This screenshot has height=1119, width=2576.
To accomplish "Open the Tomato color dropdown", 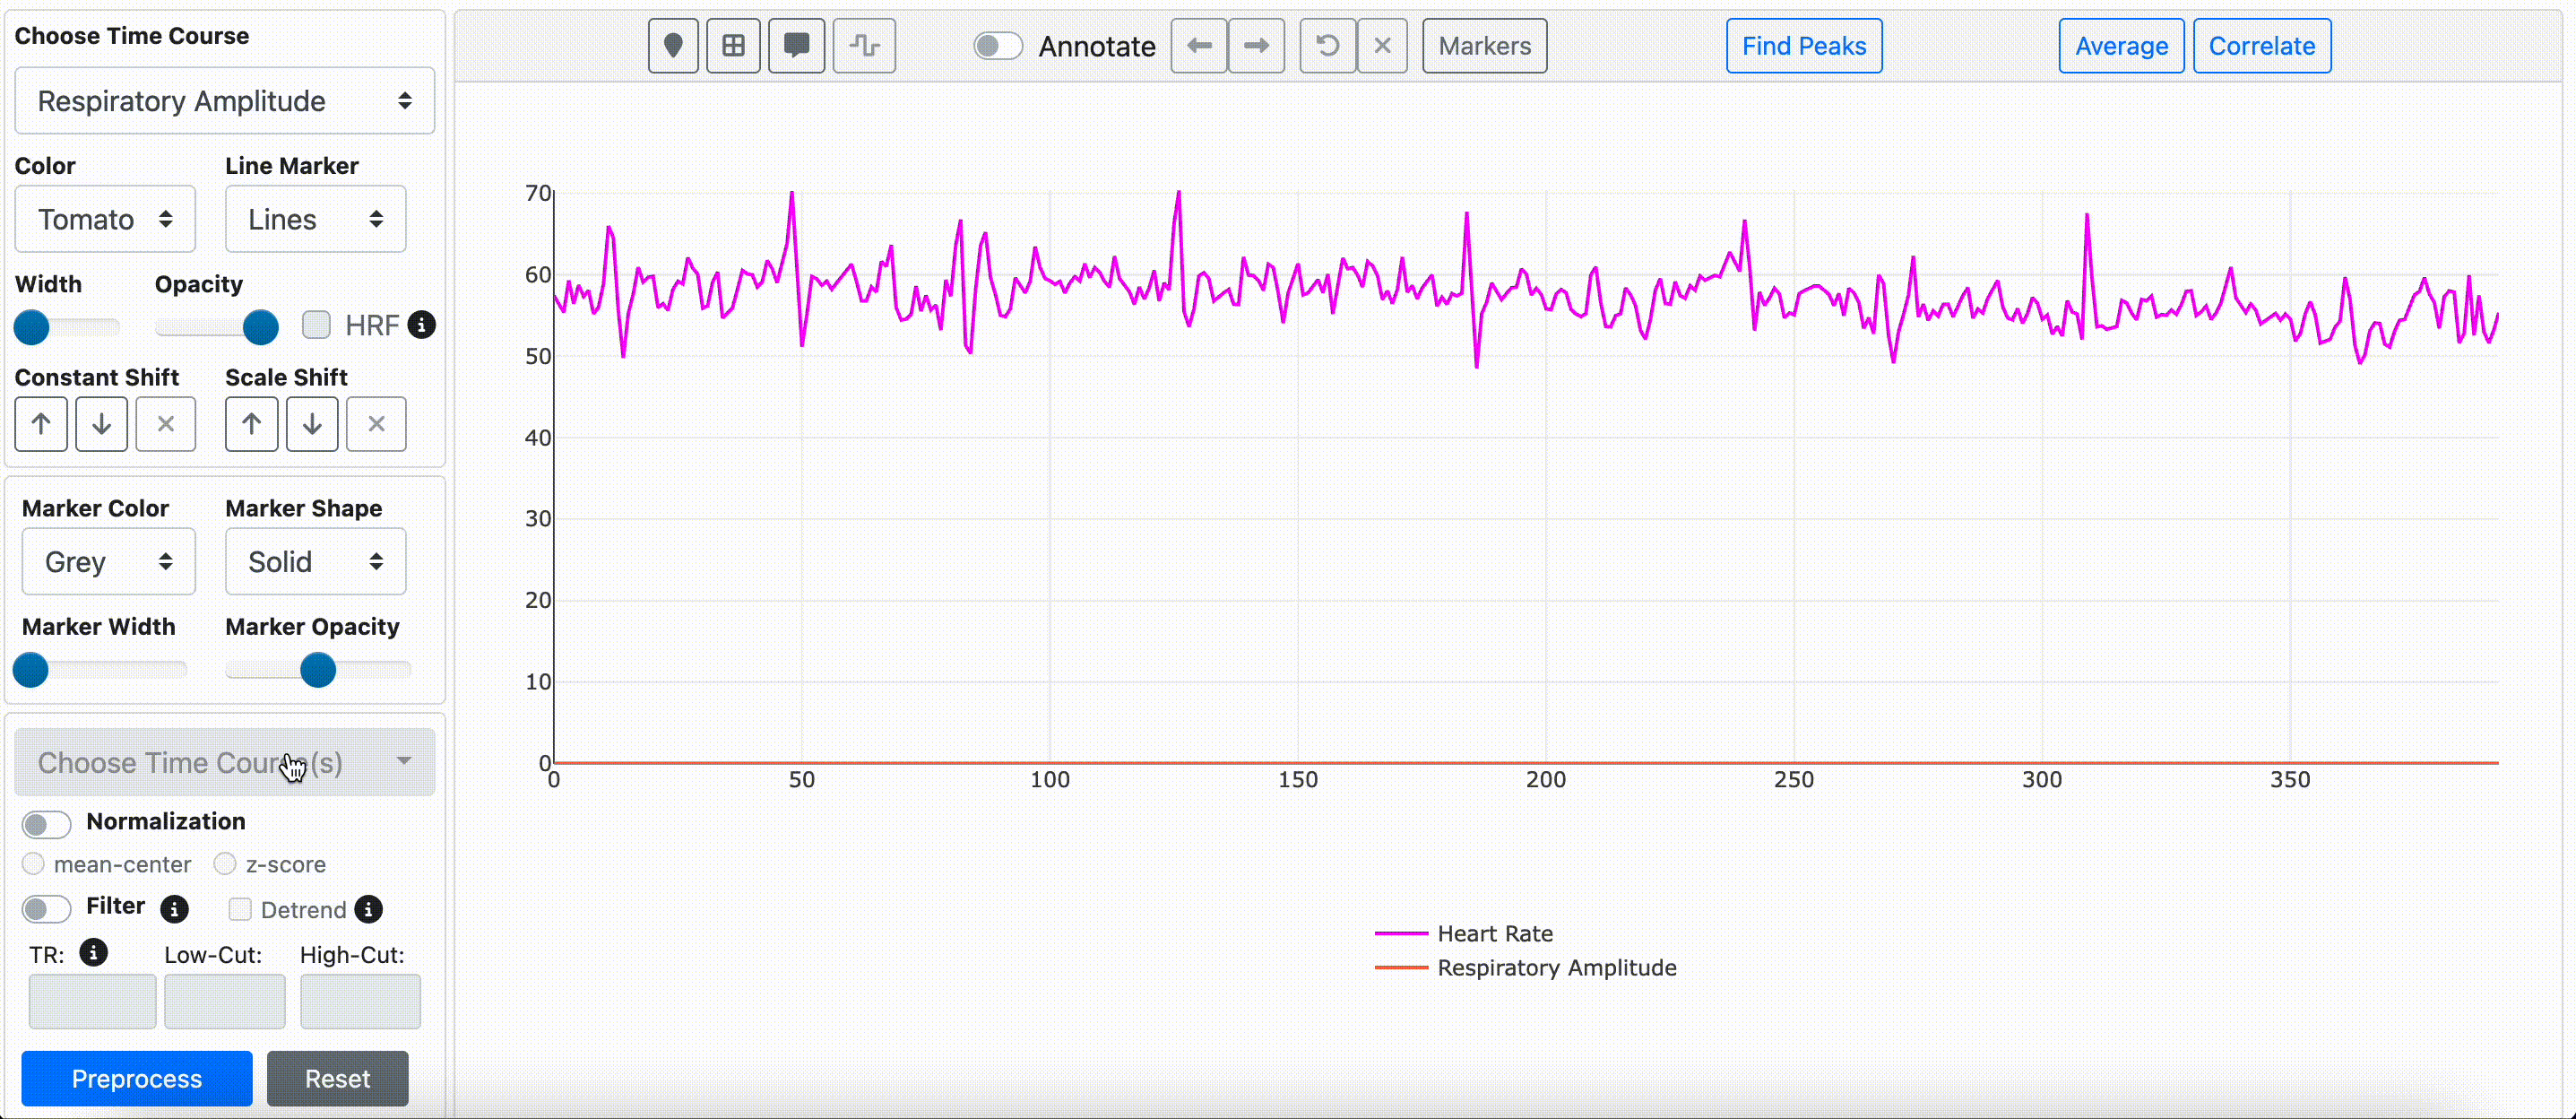I will pos(105,219).
